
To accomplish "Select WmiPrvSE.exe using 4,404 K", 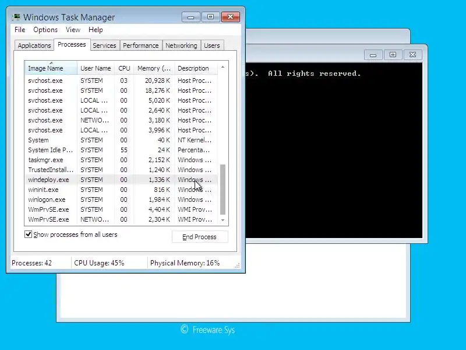I will click(x=121, y=209).
